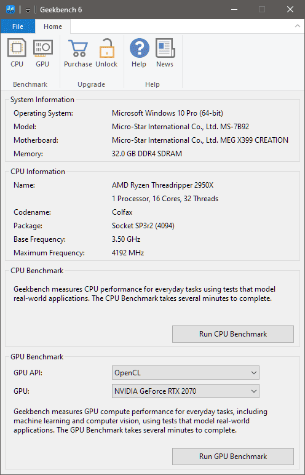
Task: Open the File menu
Action: (18, 26)
